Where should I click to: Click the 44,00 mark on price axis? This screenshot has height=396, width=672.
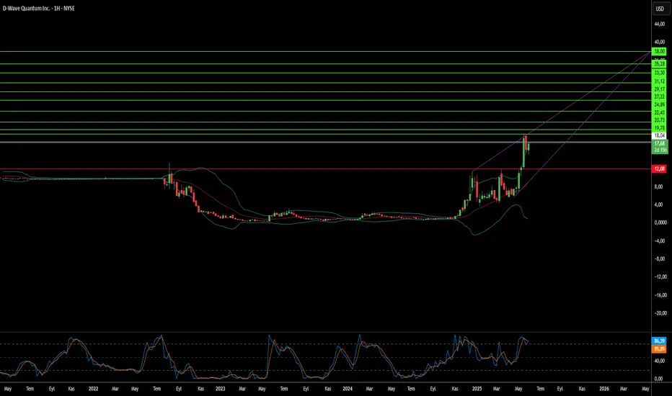659,24
